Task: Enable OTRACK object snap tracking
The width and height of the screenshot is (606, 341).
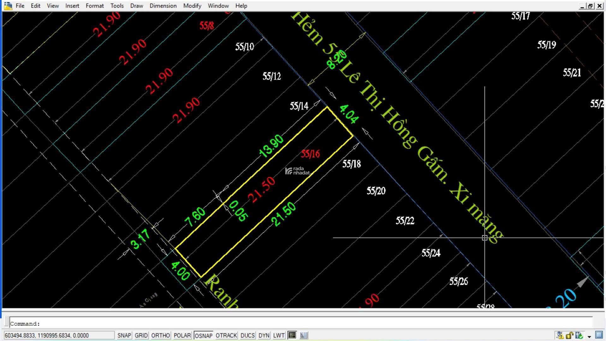Action: (226, 335)
